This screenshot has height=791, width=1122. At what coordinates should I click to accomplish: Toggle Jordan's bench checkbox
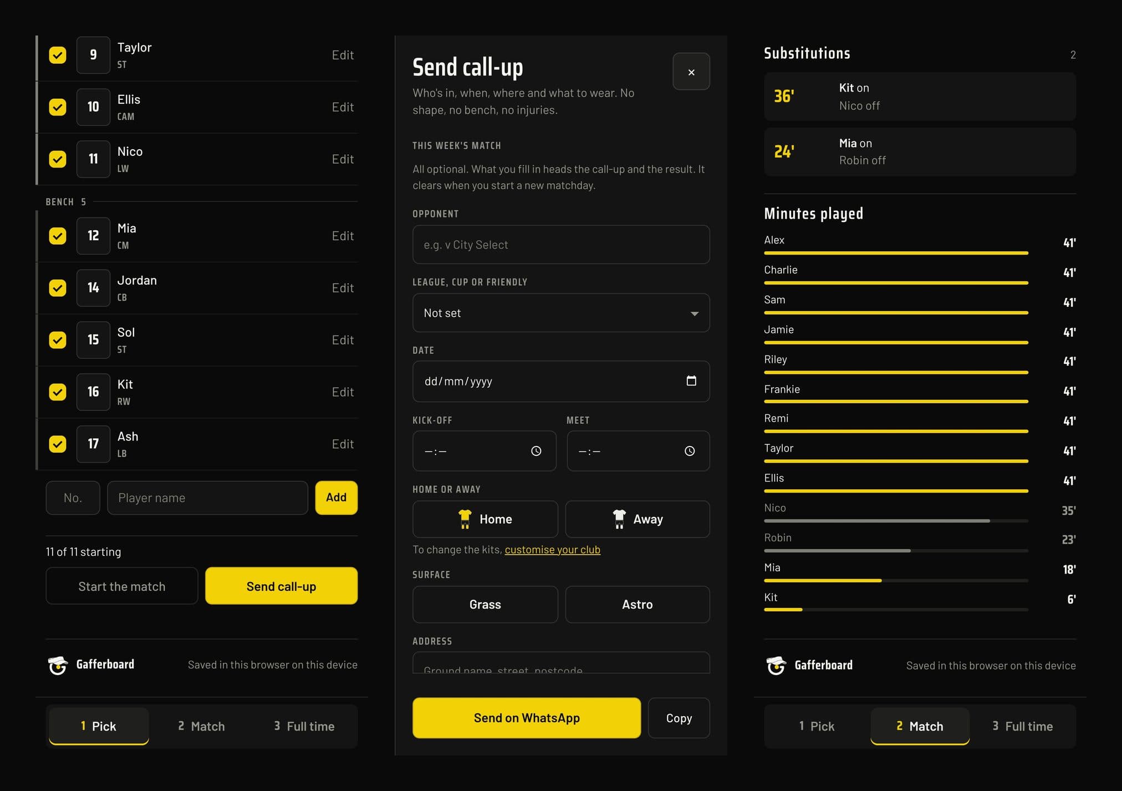point(58,288)
